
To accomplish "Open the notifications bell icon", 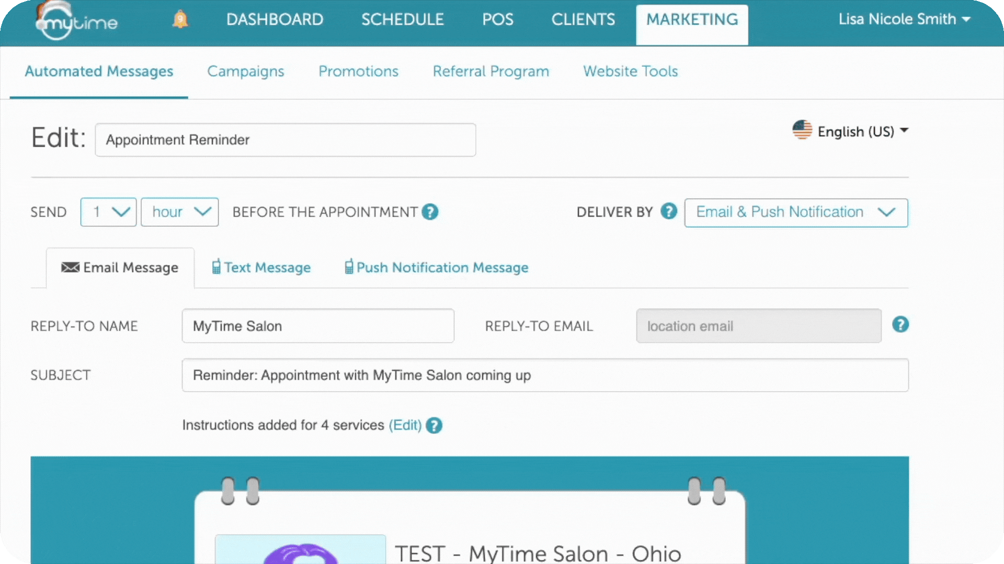I will (180, 19).
